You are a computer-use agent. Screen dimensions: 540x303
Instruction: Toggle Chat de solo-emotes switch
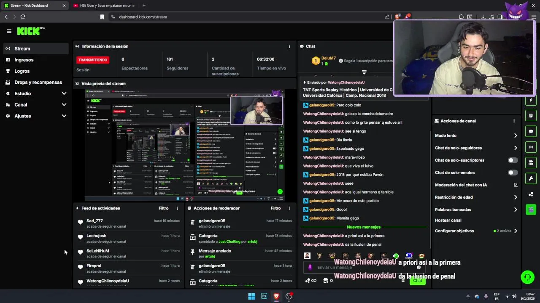513,173
